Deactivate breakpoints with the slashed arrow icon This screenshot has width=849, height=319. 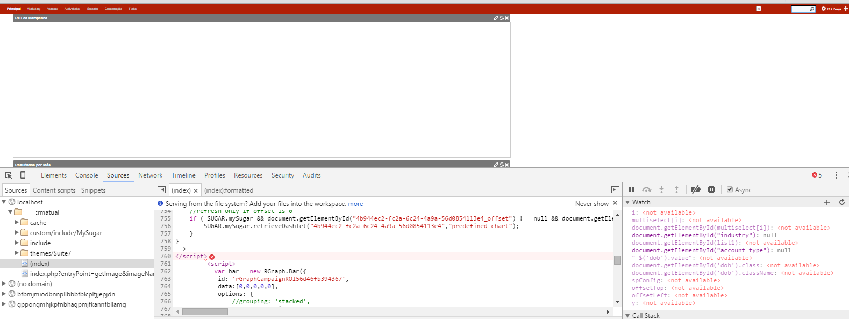[696, 189]
